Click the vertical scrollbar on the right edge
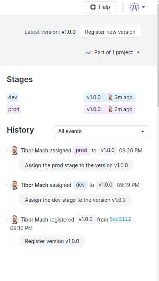This screenshot has width=159, height=281. click(158, 54)
